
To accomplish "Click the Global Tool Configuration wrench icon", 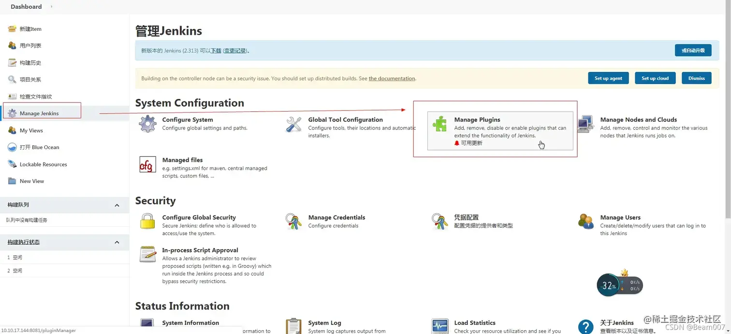I will click(x=293, y=124).
